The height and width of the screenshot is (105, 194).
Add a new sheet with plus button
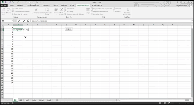(57, 100)
